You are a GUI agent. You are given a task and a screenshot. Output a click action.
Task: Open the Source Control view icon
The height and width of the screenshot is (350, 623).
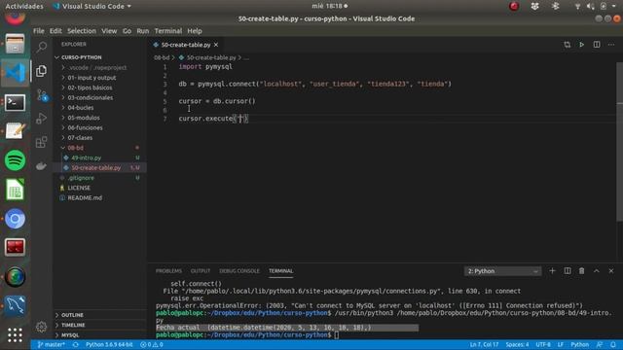[x=41, y=95]
